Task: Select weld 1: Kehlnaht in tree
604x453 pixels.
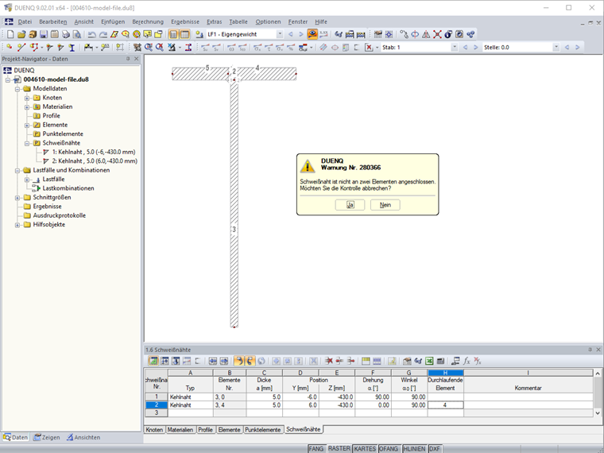Action: (x=94, y=152)
